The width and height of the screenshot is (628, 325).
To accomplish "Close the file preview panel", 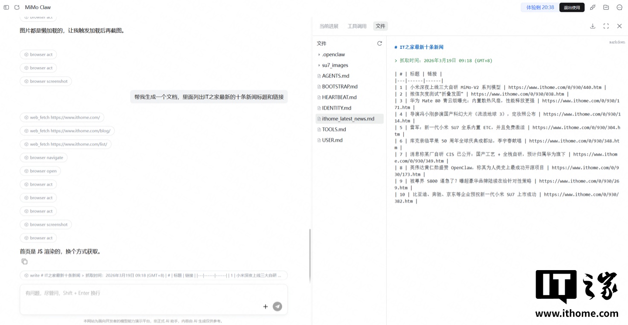I will click(x=619, y=26).
